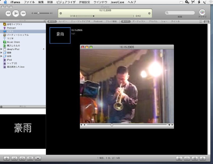Open the パーティーシャッフル source
213x164 pixels.
(x=18, y=35)
